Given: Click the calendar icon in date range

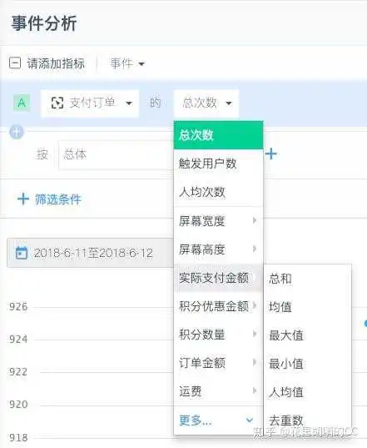Looking at the screenshot, I should [x=22, y=253].
